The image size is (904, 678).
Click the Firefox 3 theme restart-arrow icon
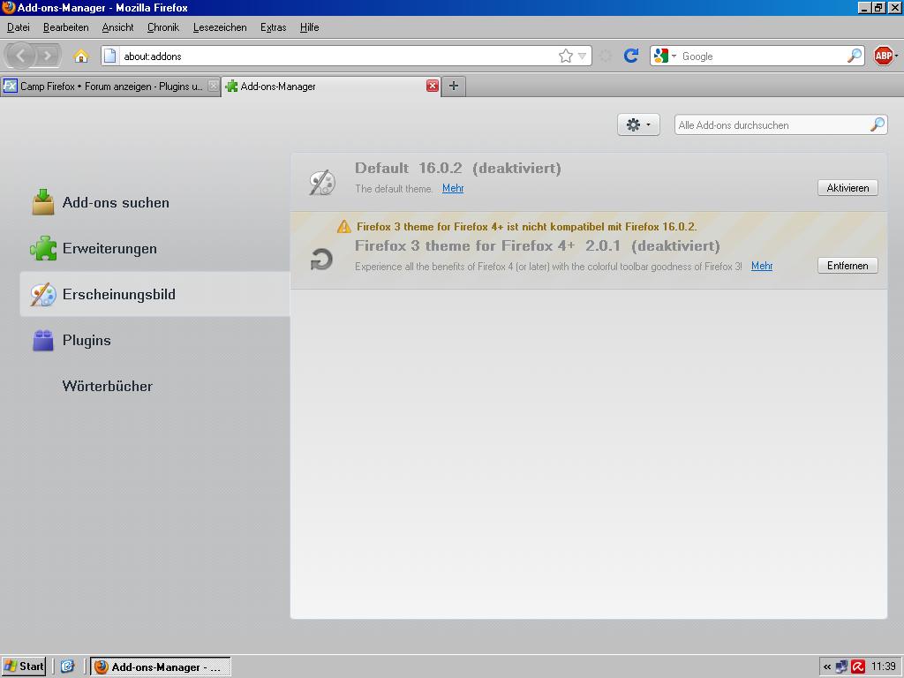[321, 260]
